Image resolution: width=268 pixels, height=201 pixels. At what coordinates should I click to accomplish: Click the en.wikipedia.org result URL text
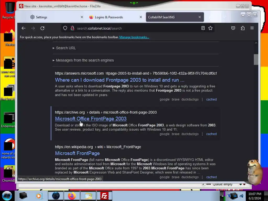point(98,147)
